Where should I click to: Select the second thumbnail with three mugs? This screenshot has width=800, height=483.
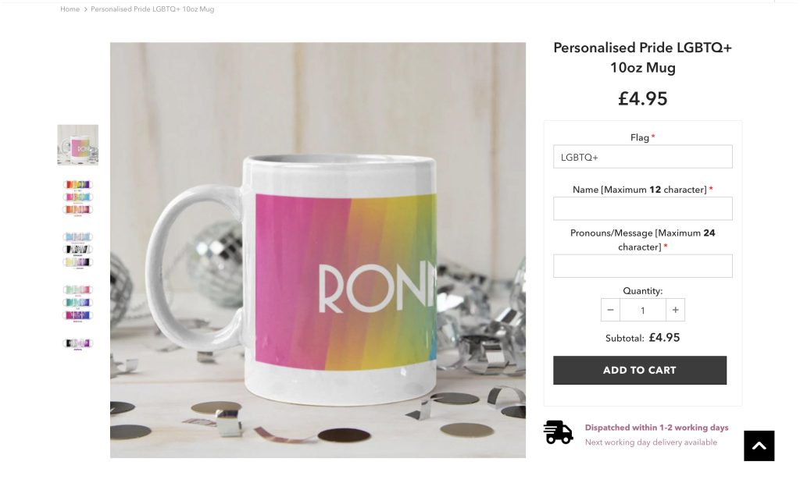point(77,197)
